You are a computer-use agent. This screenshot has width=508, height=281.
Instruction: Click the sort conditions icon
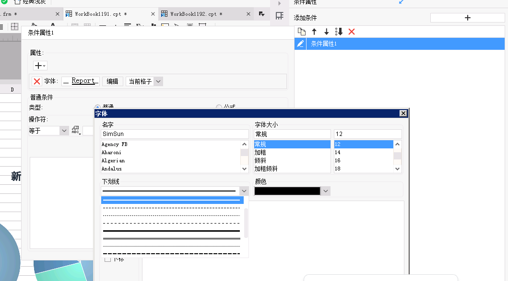pyautogui.click(x=339, y=32)
